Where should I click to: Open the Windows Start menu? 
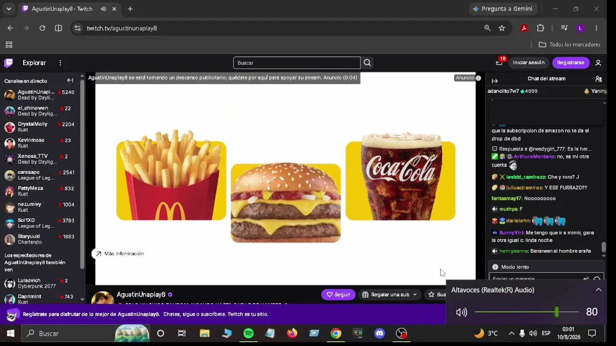click(x=10, y=333)
